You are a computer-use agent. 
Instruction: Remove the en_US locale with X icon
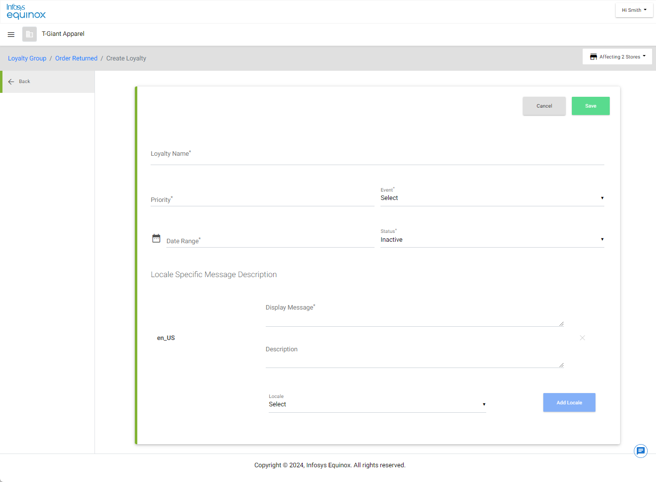pyautogui.click(x=582, y=338)
